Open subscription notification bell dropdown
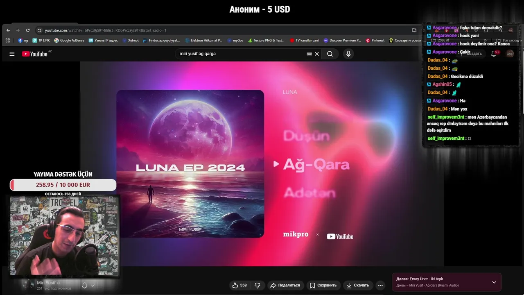The width and height of the screenshot is (524, 295). click(88, 285)
